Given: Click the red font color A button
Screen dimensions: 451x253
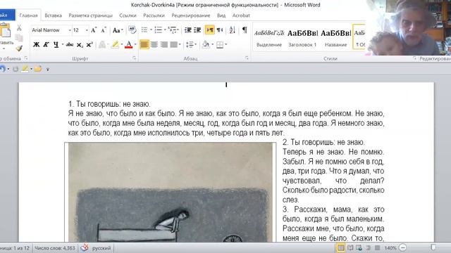Looking at the screenshot, I should coord(128,45).
